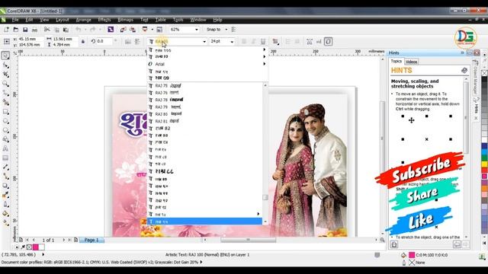
Task: Click the horizontal canvas scrollbar thumb
Action: point(248,241)
